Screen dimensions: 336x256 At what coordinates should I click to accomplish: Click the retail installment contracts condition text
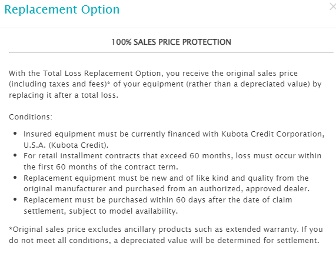point(172,161)
